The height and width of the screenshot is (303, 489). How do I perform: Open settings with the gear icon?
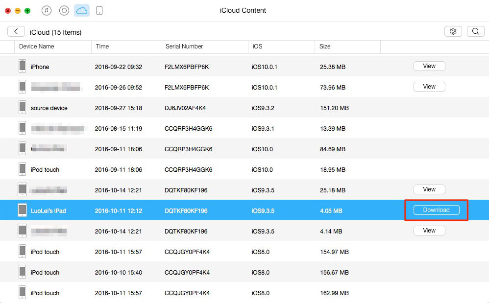[x=453, y=31]
